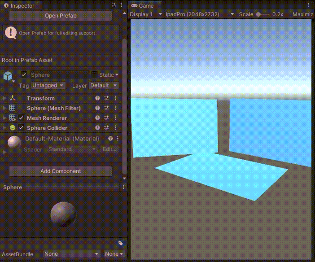Open the Tag dropdown showing Untagged

[48, 85]
